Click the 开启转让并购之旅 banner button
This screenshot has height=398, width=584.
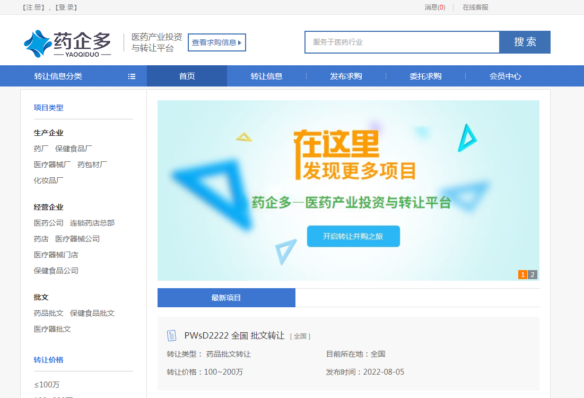(353, 236)
